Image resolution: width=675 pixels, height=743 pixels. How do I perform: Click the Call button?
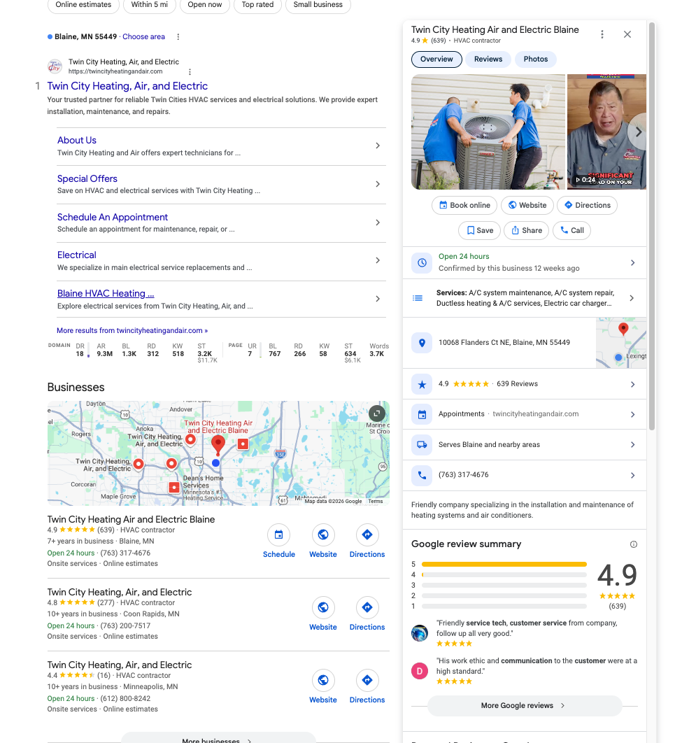pos(571,230)
